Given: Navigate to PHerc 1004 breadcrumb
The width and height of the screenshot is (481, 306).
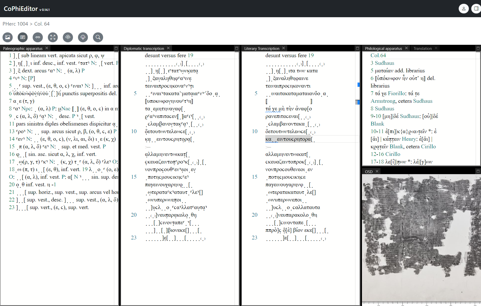Looking at the screenshot, I should coord(15,24).
